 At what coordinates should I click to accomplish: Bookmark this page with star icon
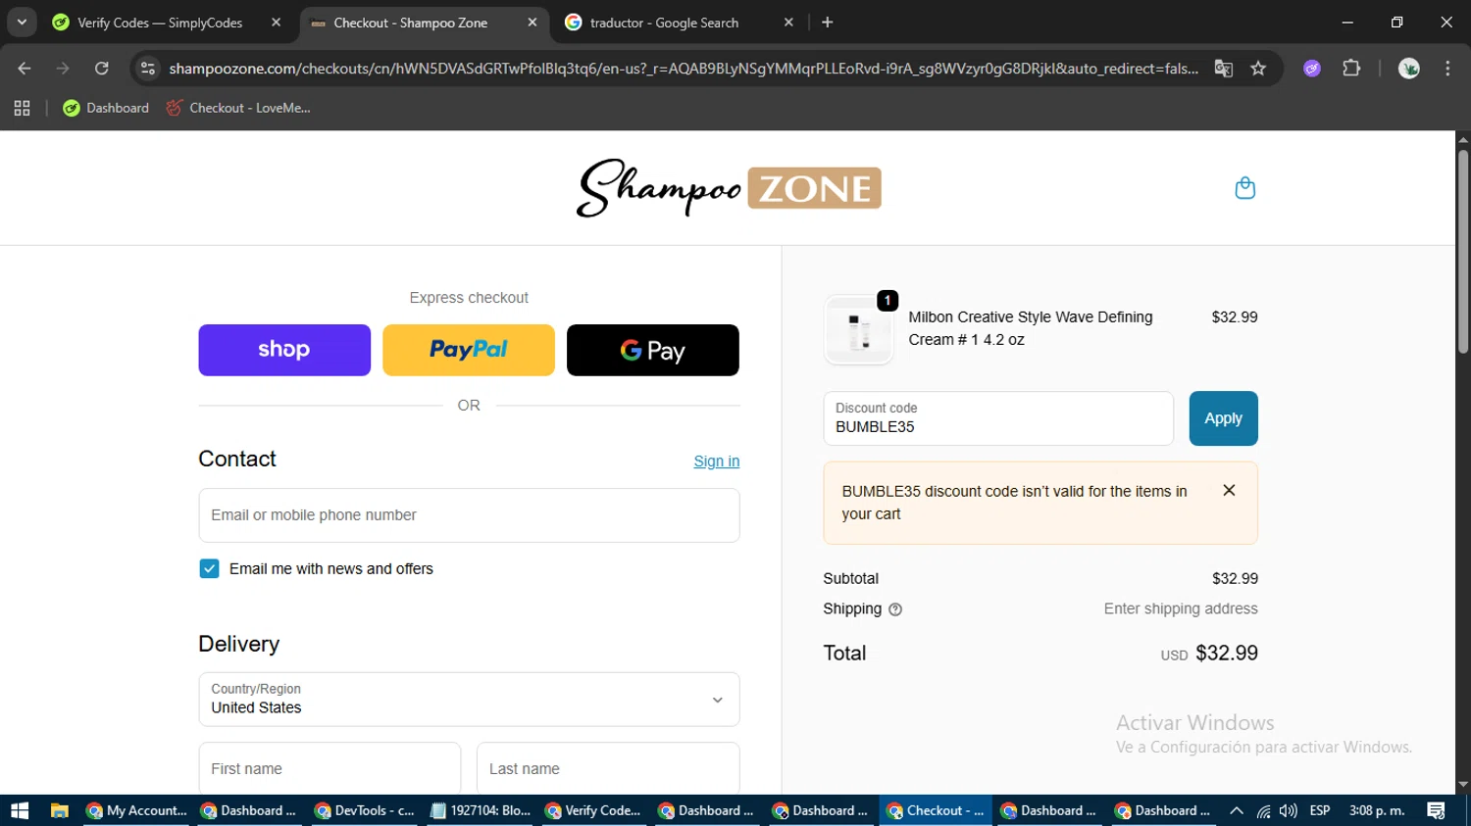pos(1258,69)
